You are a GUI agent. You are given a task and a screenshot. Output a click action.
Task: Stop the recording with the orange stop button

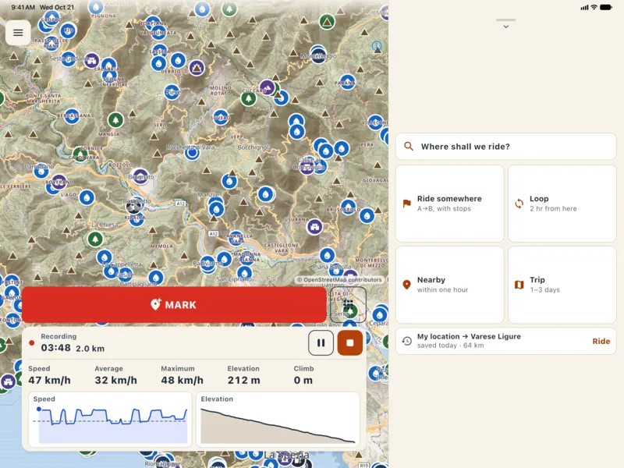(349, 342)
